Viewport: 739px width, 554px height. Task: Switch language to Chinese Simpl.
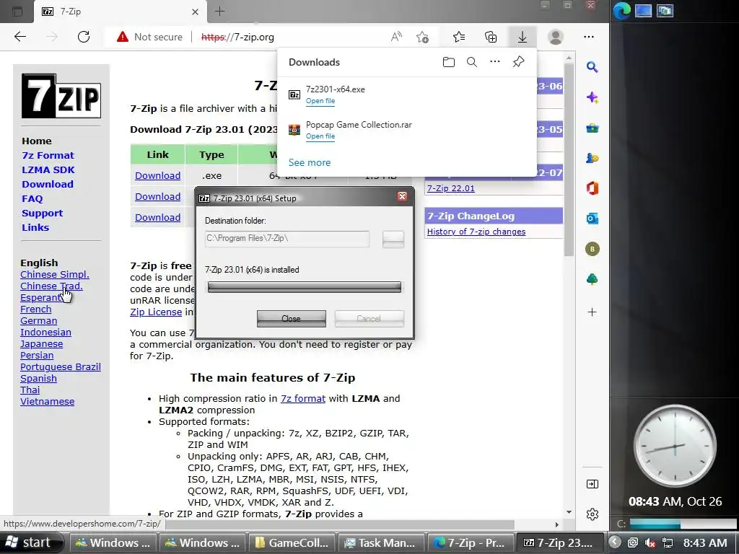coord(55,275)
